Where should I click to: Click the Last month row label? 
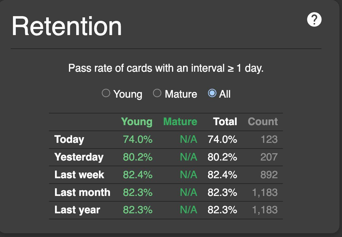(82, 192)
